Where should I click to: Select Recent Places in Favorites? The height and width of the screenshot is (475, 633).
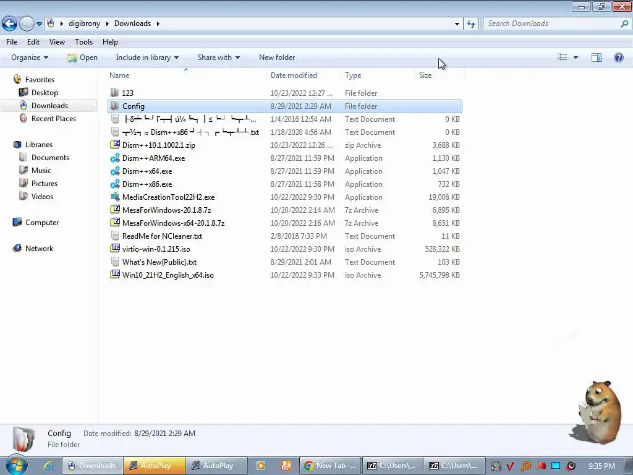(53, 118)
